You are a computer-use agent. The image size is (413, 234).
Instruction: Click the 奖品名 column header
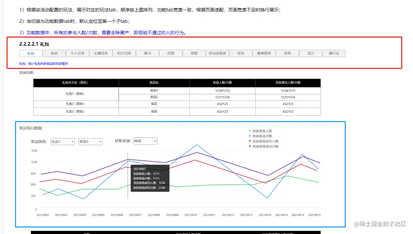click(154, 83)
